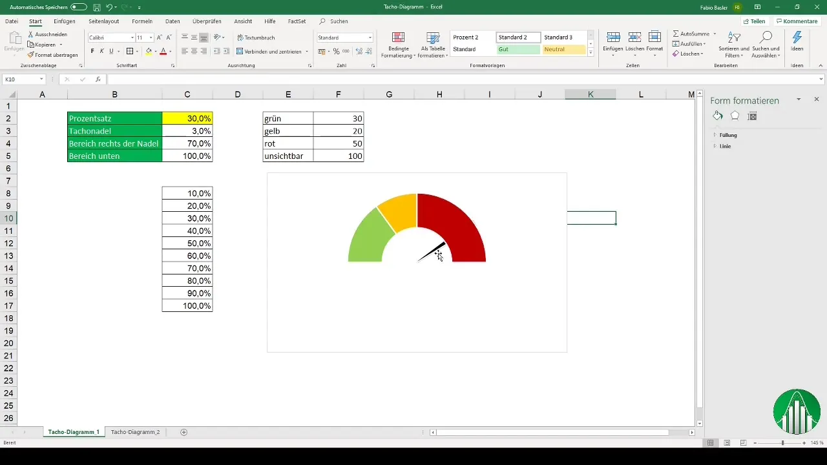
Task: Expand the Linie section
Action: pos(725,146)
